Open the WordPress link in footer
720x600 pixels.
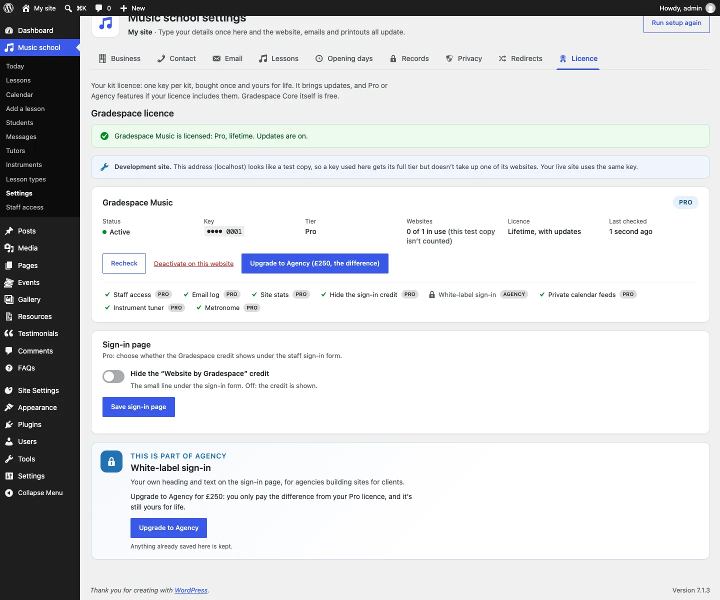tap(191, 590)
